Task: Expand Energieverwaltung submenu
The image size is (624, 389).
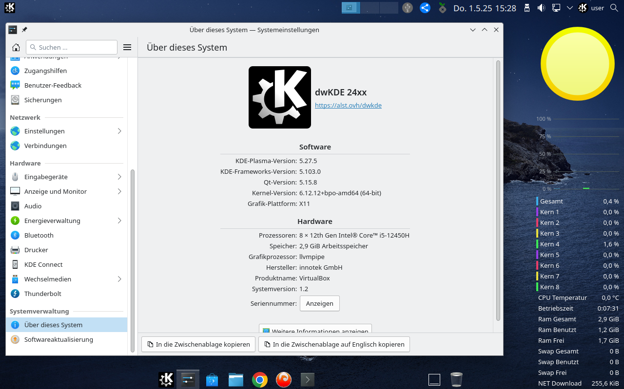Action: 119,221
